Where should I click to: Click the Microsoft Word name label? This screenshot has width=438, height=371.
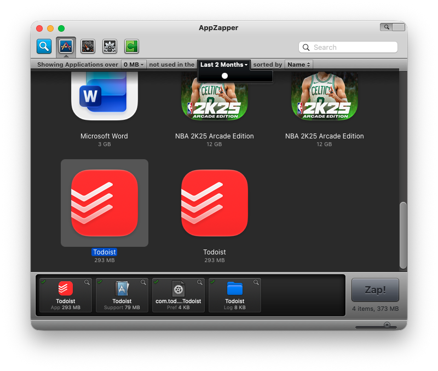coord(104,136)
